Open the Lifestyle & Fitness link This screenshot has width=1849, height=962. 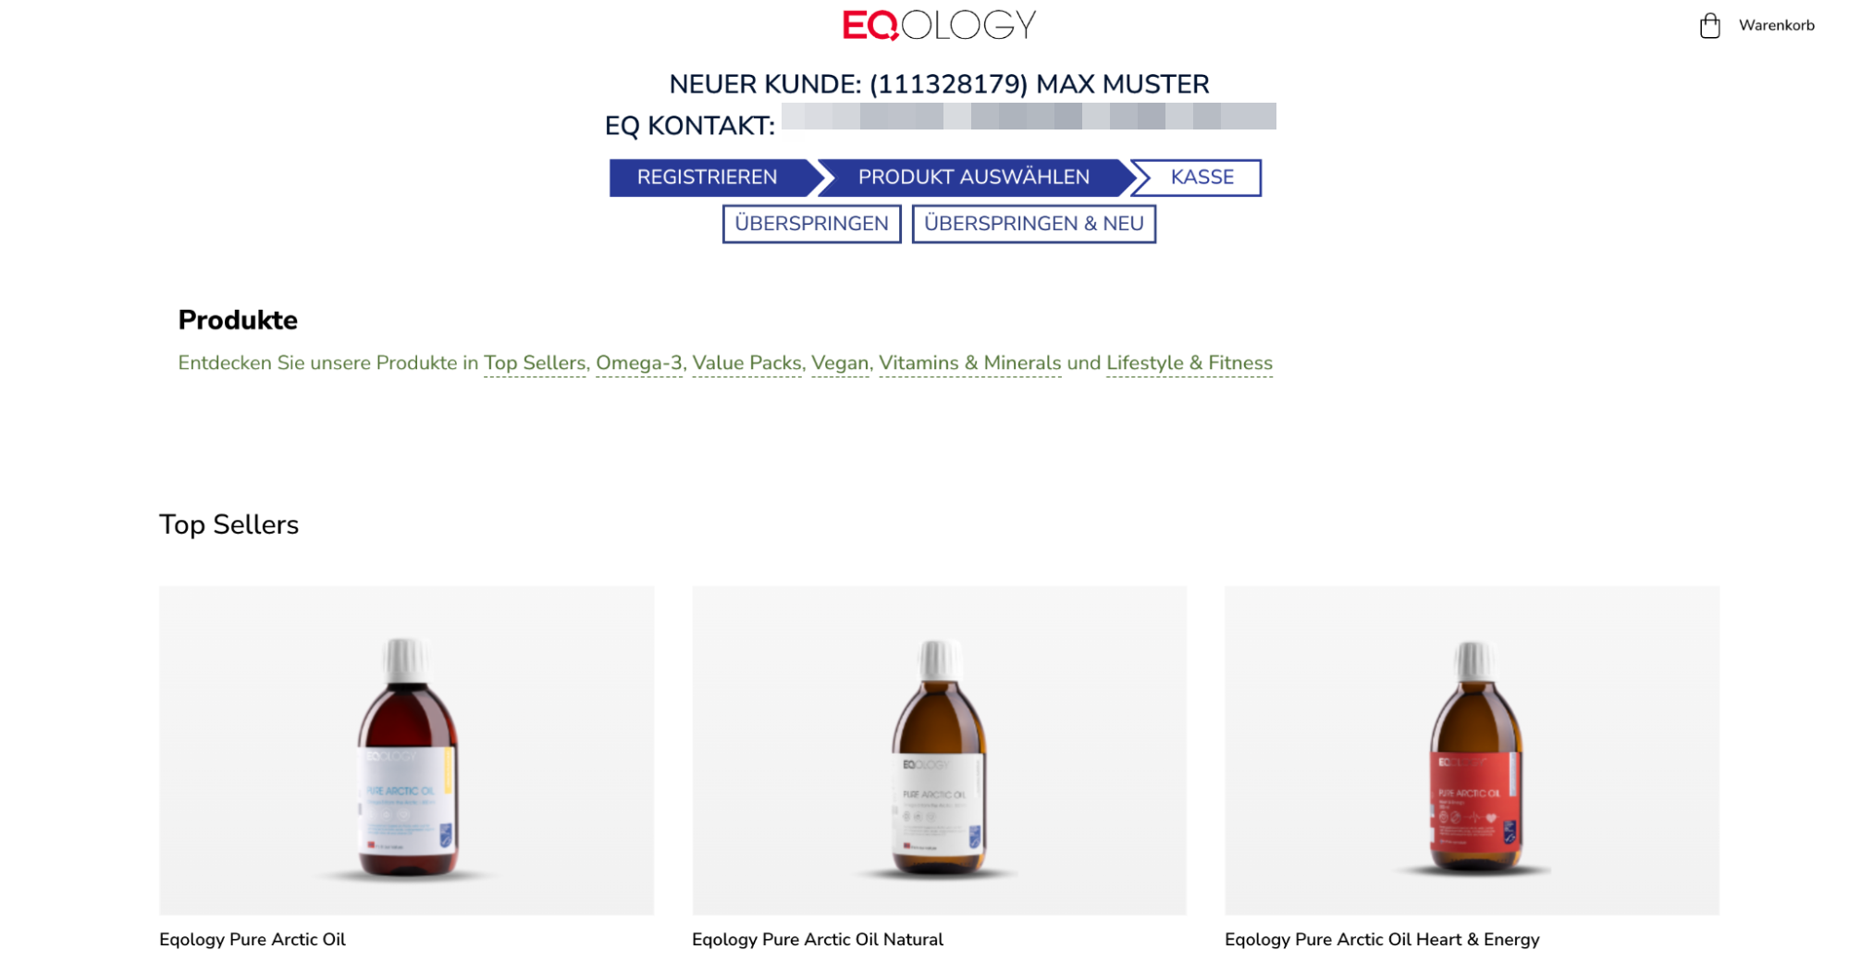(1189, 364)
